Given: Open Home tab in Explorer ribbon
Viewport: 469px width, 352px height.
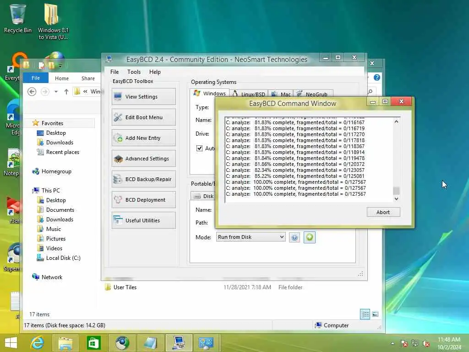Looking at the screenshot, I should pyautogui.click(x=62, y=78).
